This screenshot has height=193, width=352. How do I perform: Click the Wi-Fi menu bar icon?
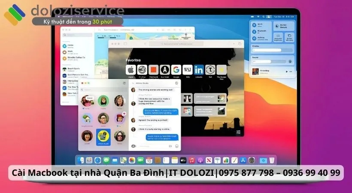click(x=258, y=17)
